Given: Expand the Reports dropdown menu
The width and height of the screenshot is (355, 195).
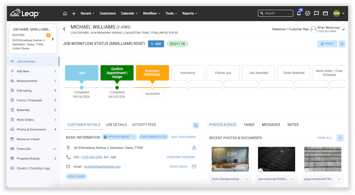Looking at the screenshot, I should tap(189, 14).
